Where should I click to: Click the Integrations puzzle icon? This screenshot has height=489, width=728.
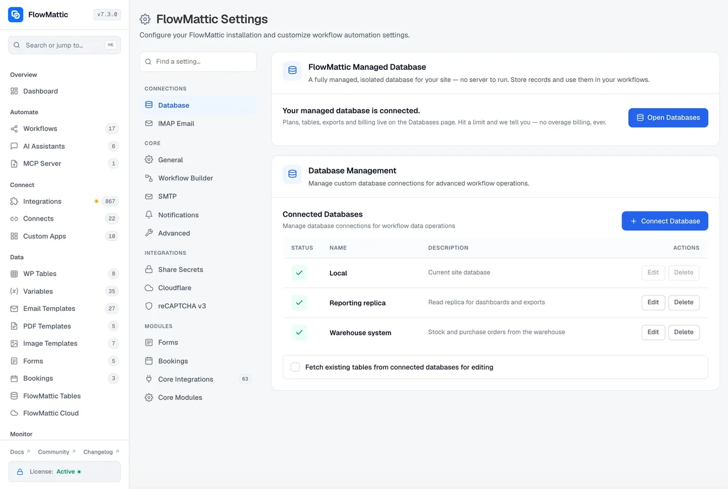(x=14, y=201)
